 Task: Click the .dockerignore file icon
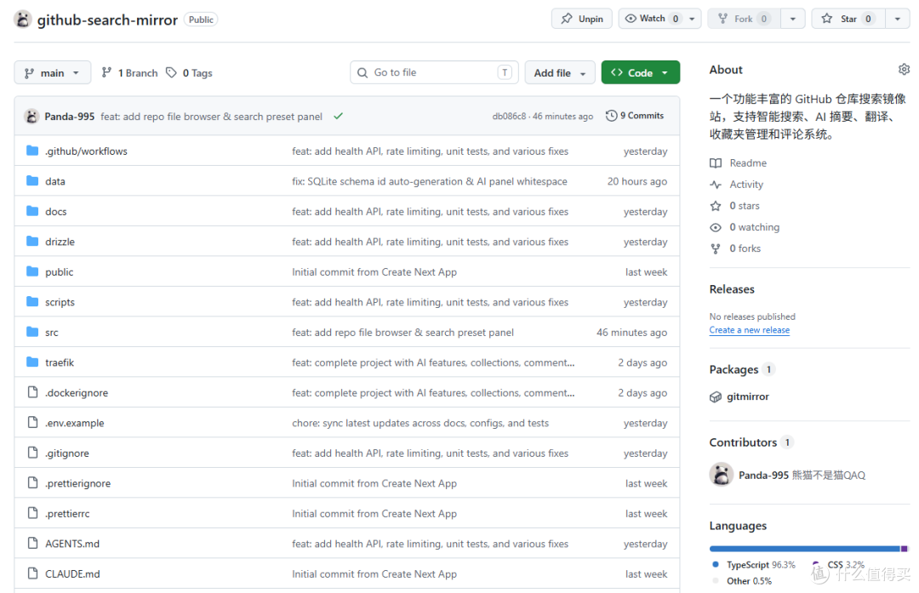[x=33, y=392]
